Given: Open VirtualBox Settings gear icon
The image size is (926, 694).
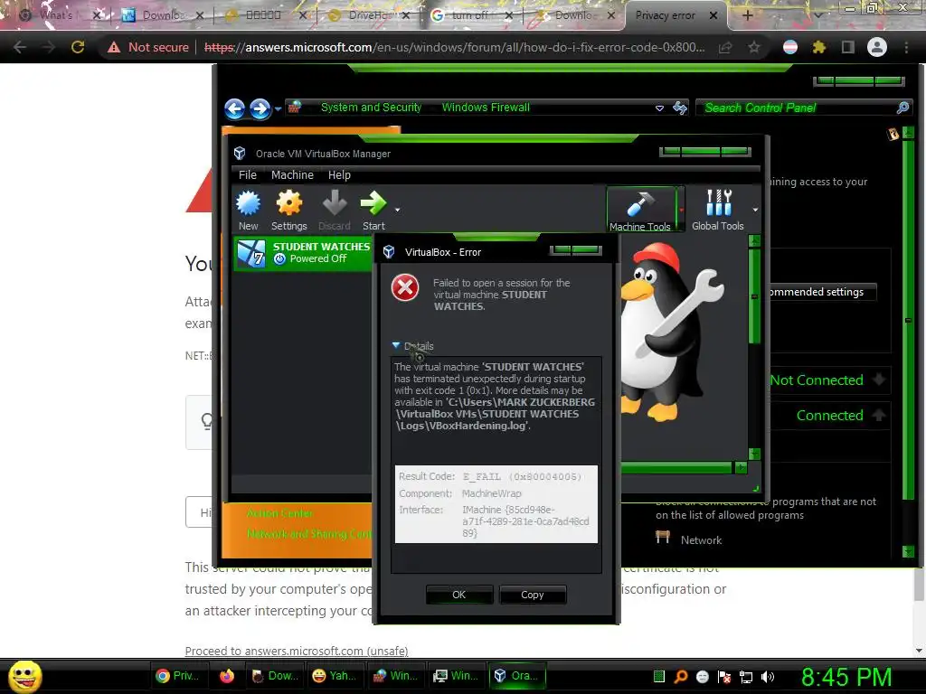Looking at the screenshot, I should (x=288, y=204).
